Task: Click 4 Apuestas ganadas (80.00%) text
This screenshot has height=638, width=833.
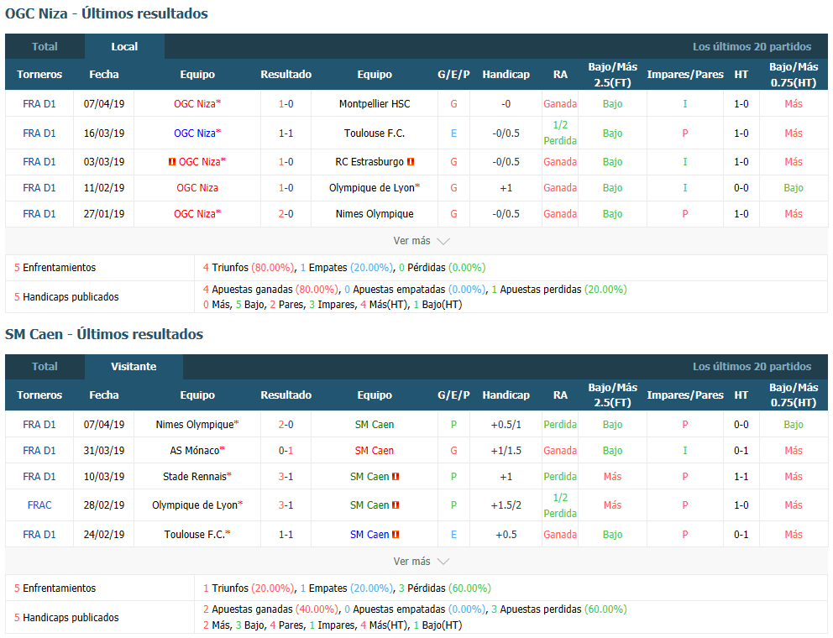Action: [270, 290]
